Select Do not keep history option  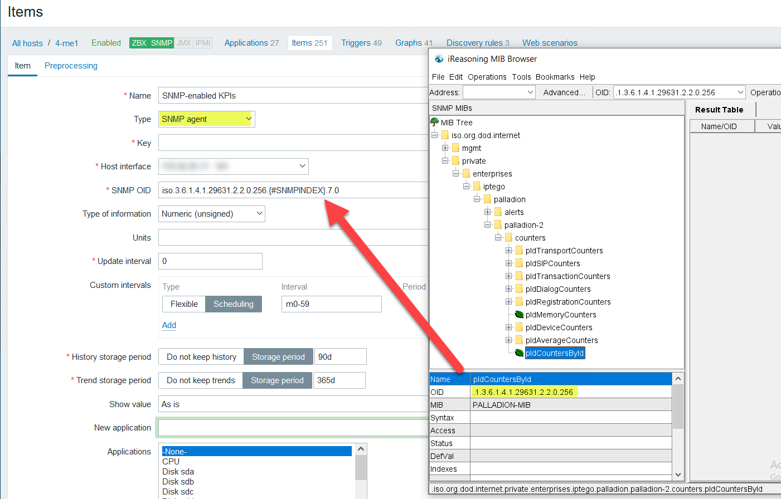pyautogui.click(x=201, y=357)
